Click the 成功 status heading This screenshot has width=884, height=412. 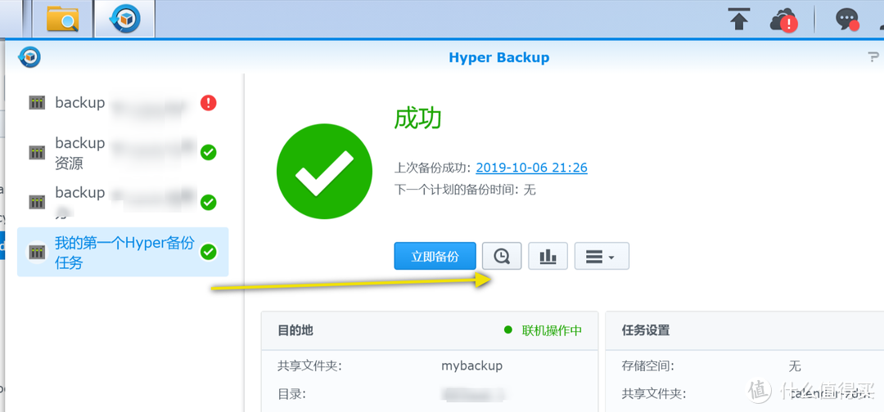tap(417, 119)
